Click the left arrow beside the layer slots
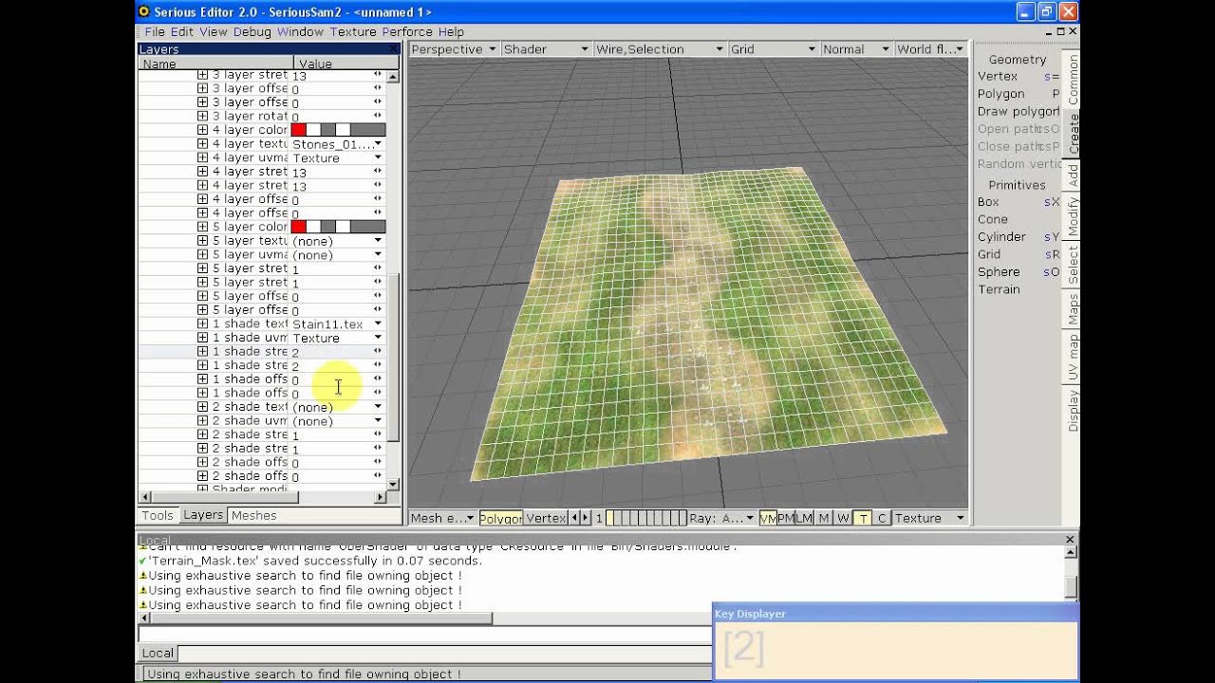The width and height of the screenshot is (1215, 683). [574, 518]
